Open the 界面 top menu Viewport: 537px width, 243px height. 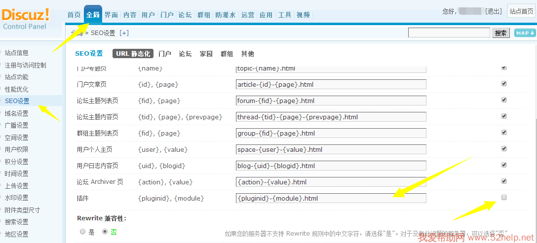pos(111,15)
